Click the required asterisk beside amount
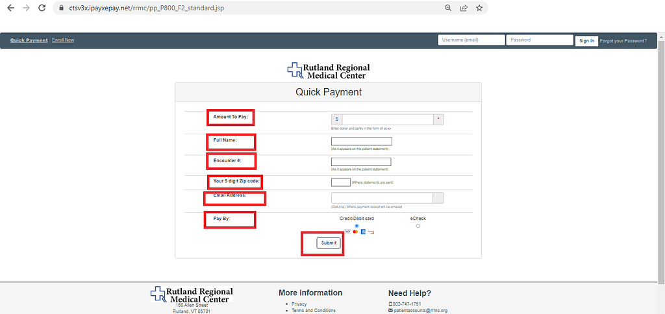The height and width of the screenshot is (314, 665). (438, 119)
